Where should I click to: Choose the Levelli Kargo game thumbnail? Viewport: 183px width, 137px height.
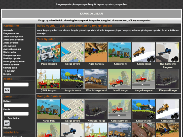pos(120,79)
